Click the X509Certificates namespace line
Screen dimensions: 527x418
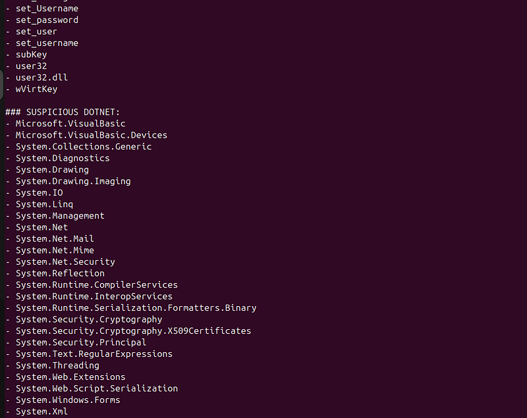134,331
